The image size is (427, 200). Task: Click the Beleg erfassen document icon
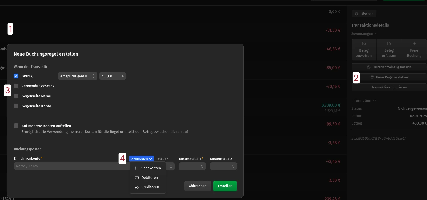pos(389,44)
